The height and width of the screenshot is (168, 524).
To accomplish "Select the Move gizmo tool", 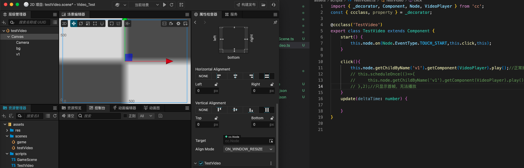I will click(74, 23).
